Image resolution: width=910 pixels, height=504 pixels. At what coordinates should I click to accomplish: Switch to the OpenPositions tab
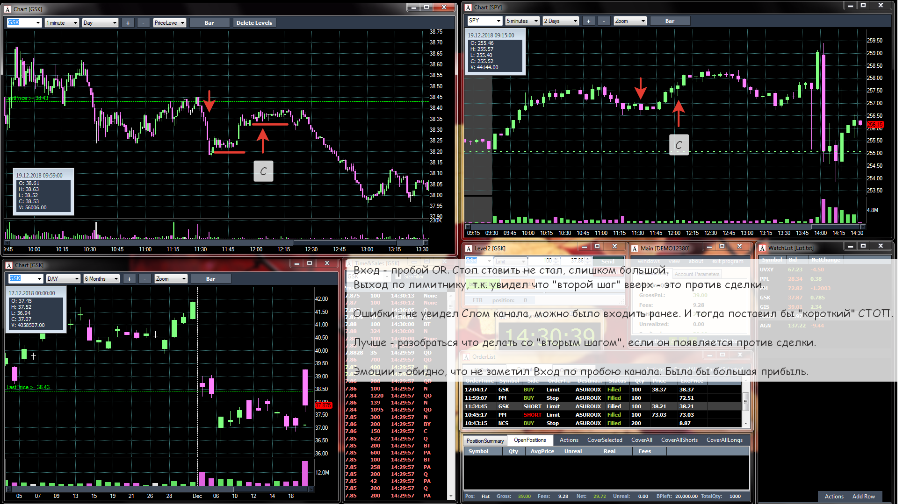(530, 440)
